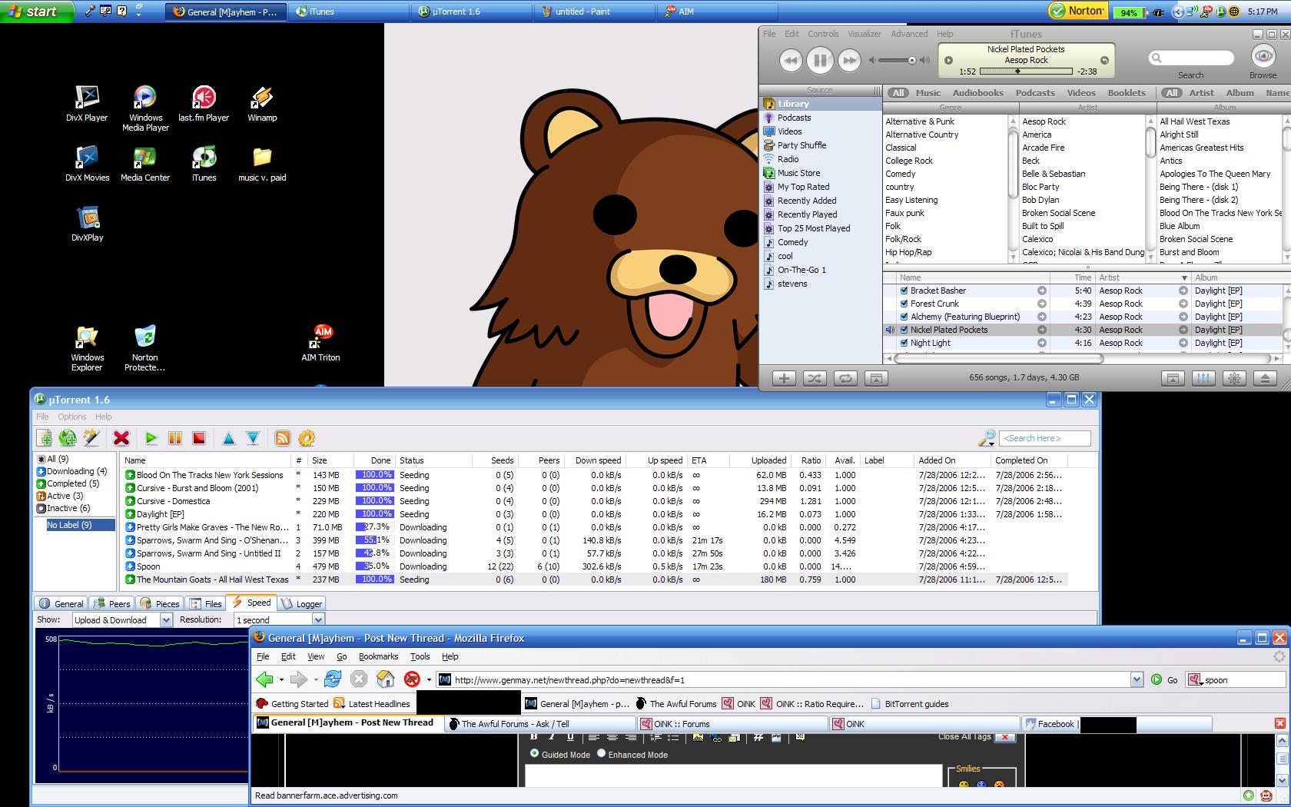
Task: Open µTorrent Preferences gear icon
Action: (307, 438)
